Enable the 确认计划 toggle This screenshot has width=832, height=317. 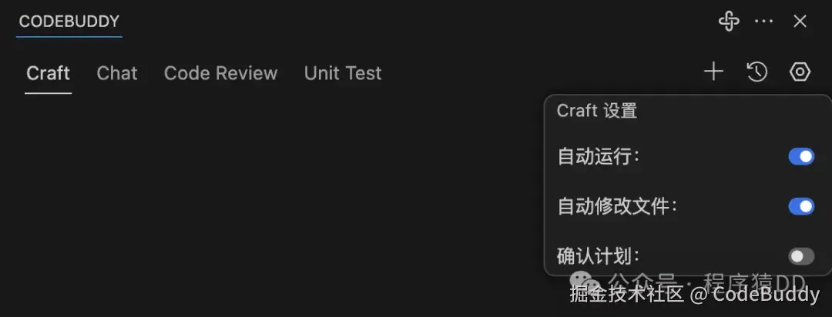(801, 256)
